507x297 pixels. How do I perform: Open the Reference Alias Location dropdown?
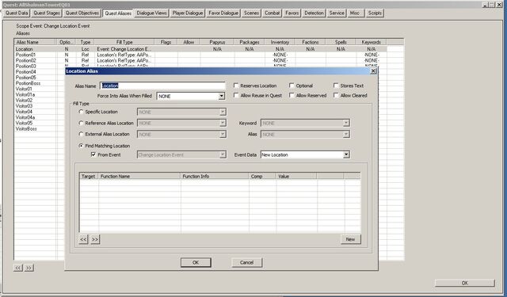[x=223, y=123]
